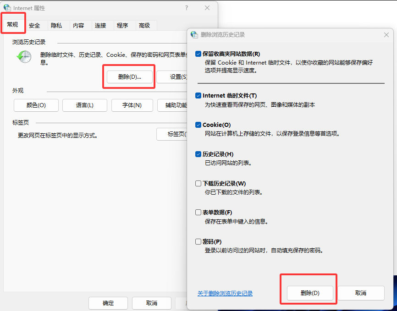This screenshot has width=397, height=311.
Task: Select the 连接 tab
Action: pyautogui.click(x=100, y=26)
